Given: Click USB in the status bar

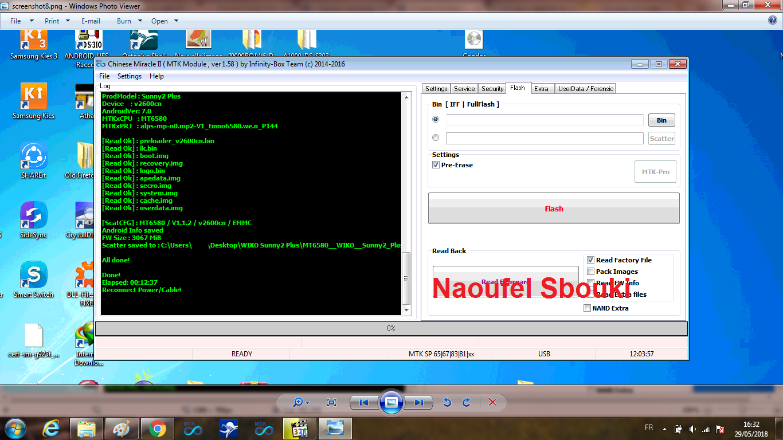Looking at the screenshot, I should pos(544,354).
